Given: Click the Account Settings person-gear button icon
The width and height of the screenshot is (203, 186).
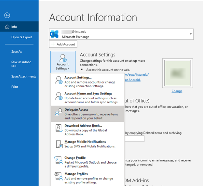Looking at the screenshot, I should 63,58.
